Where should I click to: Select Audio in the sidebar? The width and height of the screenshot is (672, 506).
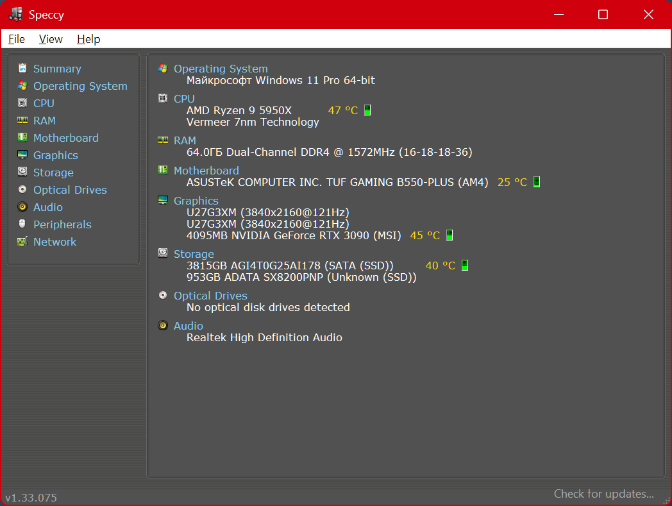click(x=48, y=207)
